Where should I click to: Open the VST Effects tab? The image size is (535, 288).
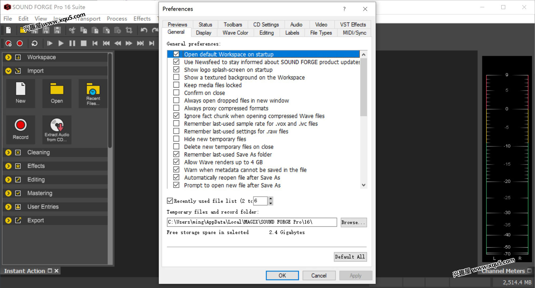(x=353, y=25)
